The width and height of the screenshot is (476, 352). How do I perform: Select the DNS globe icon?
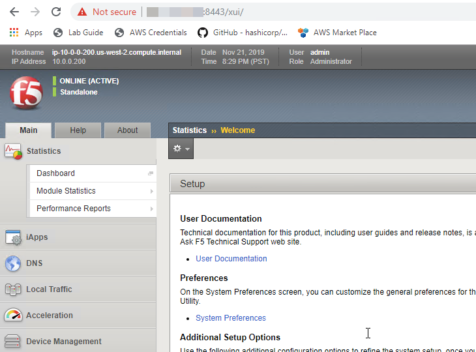13,263
